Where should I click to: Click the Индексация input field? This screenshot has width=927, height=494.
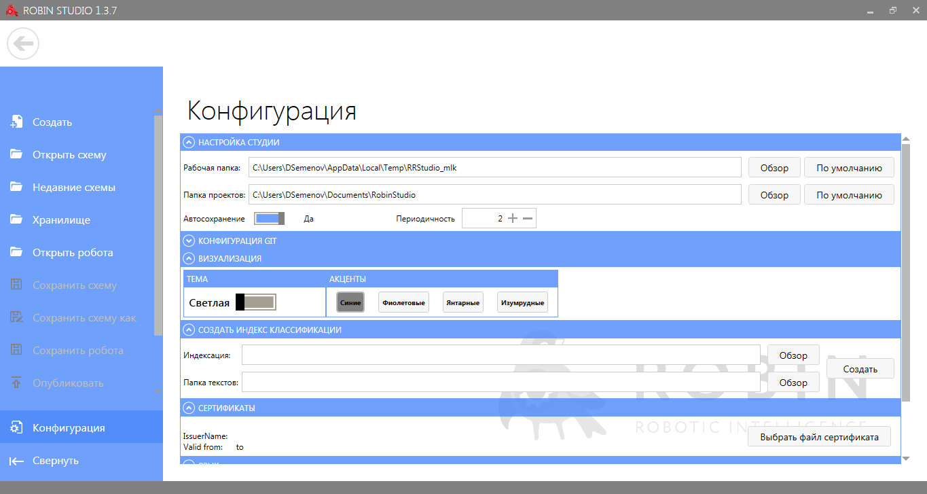501,355
